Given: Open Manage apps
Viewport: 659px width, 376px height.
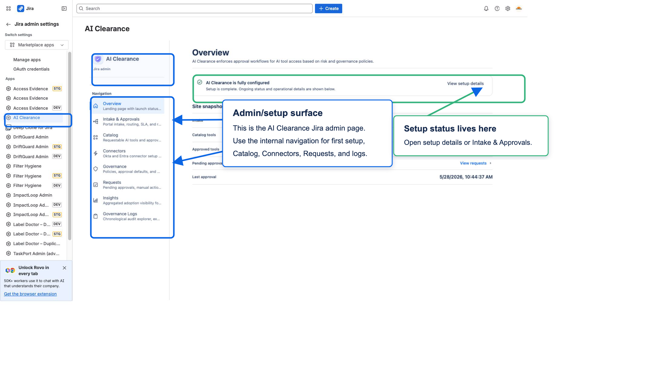Looking at the screenshot, I should (27, 60).
